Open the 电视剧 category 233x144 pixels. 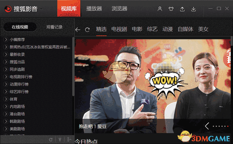click(x=119, y=29)
